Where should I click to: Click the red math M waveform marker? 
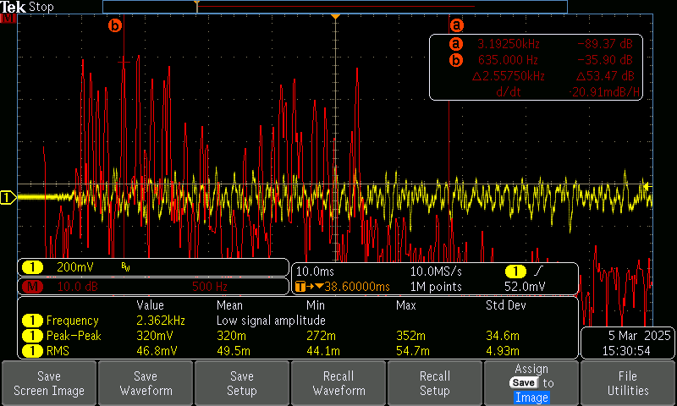pos(9,19)
